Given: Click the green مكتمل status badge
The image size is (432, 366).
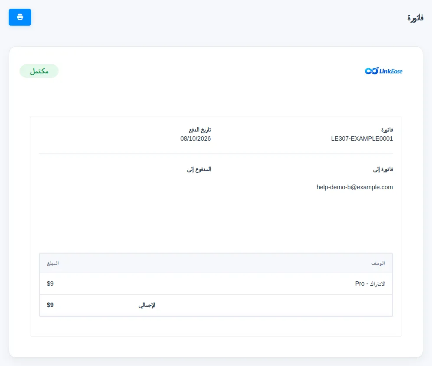Looking at the screenshot, I should coord(39,71).
